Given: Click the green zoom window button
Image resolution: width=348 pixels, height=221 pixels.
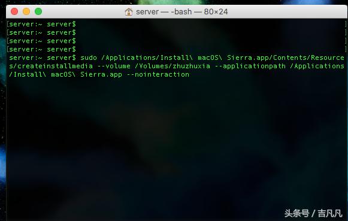Looking at the screenshot, I should (x=38, y=11).
